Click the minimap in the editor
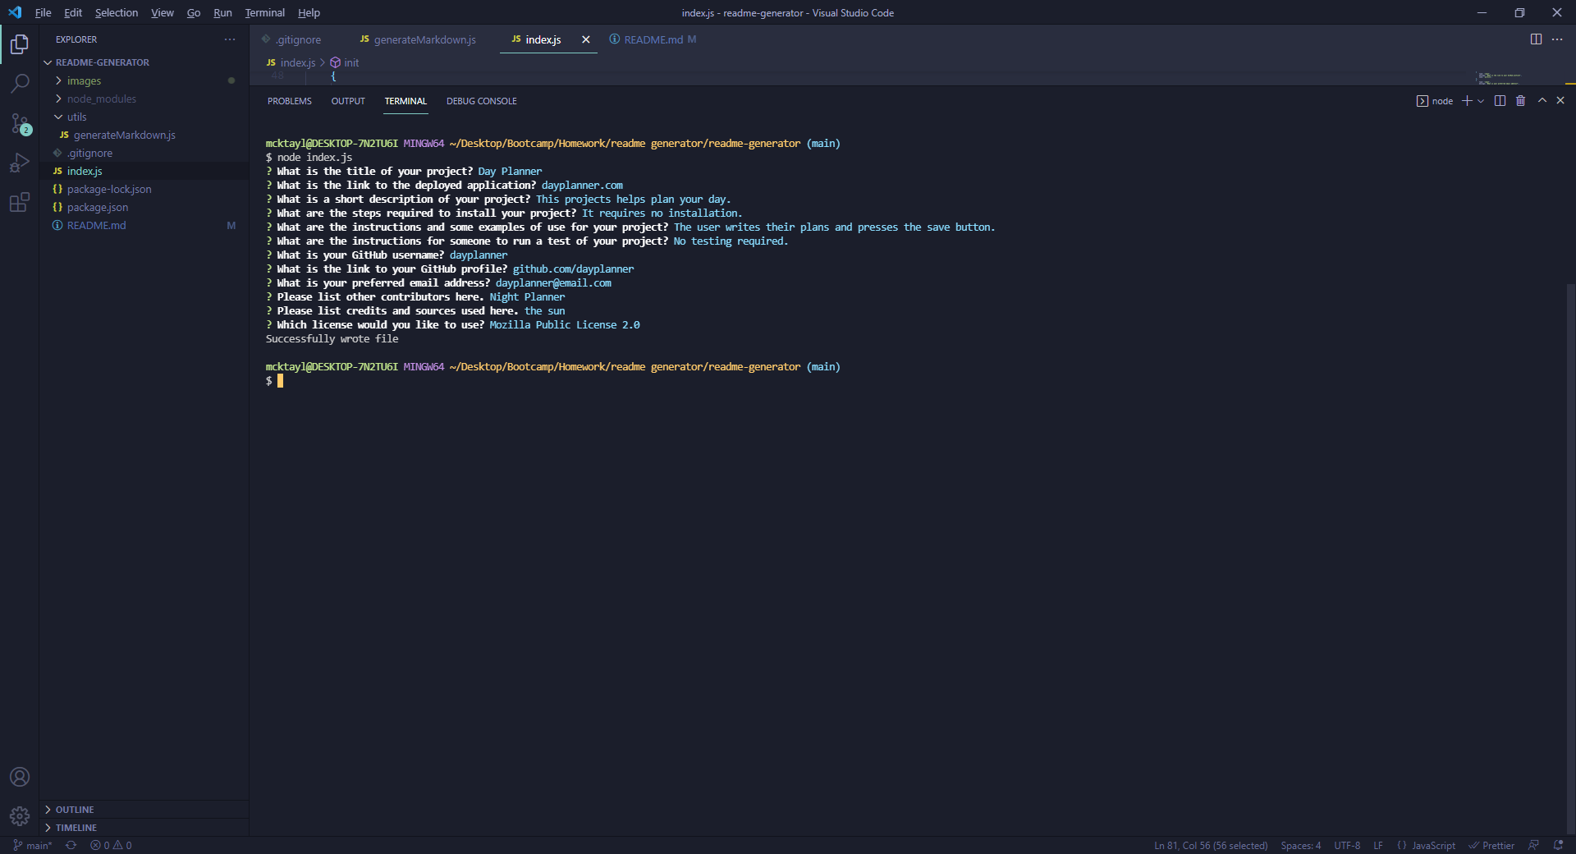Image resolution: width=1576 pixels, height=854 pixels. point(1498,78)
